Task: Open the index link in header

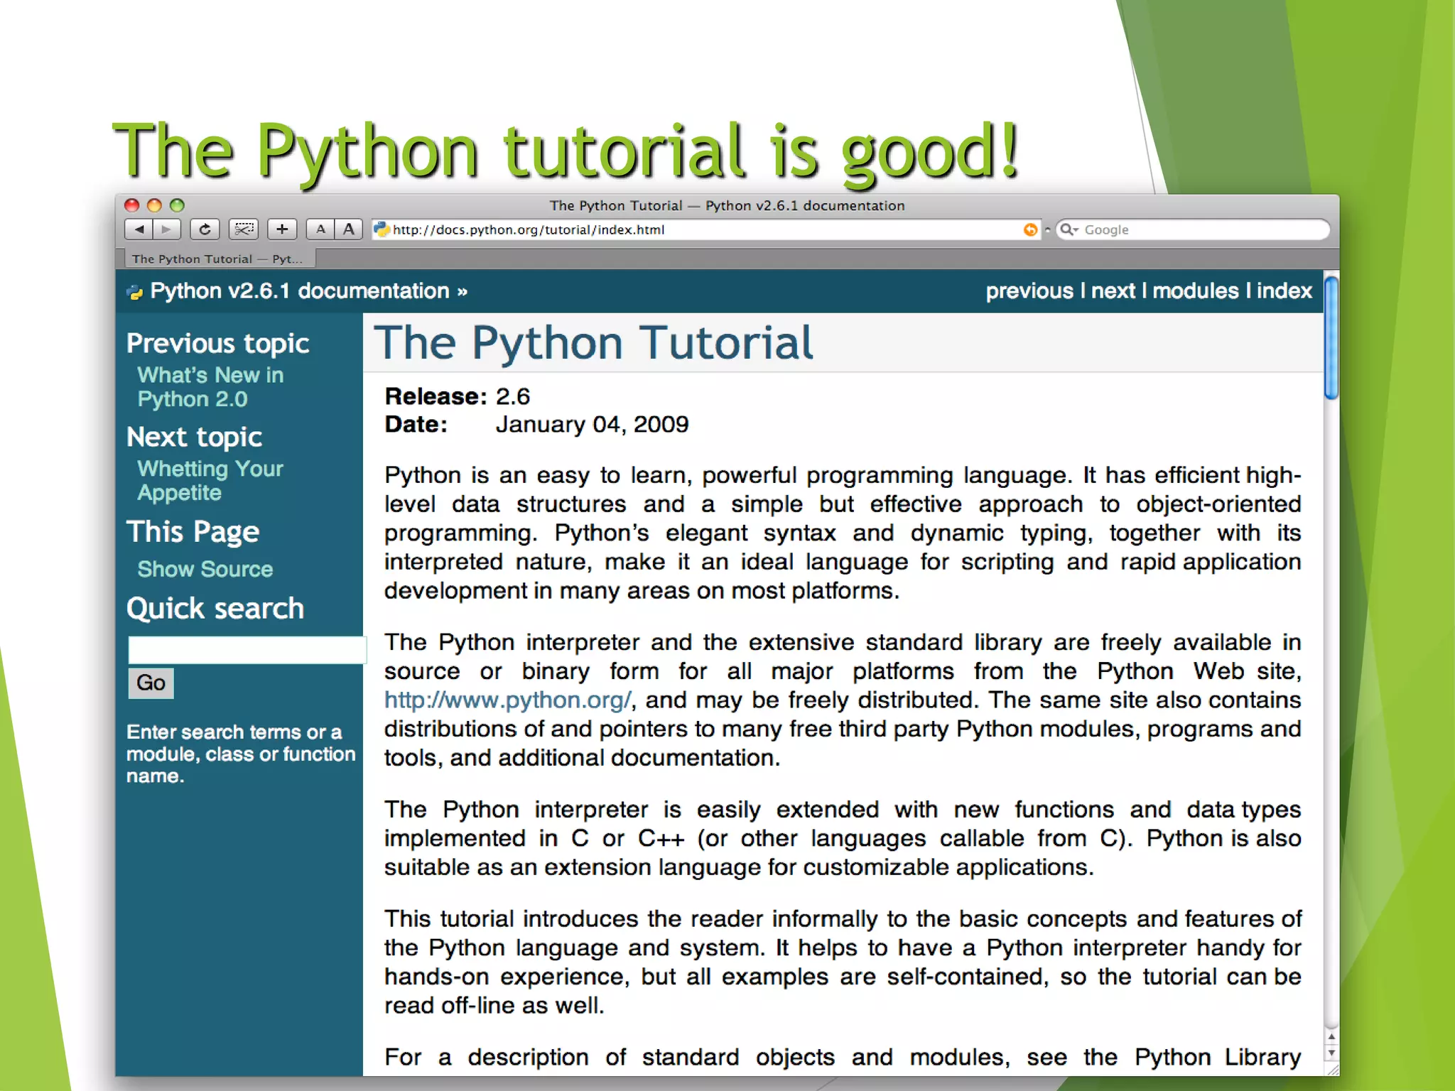Action: click(x=1284, y=291)
